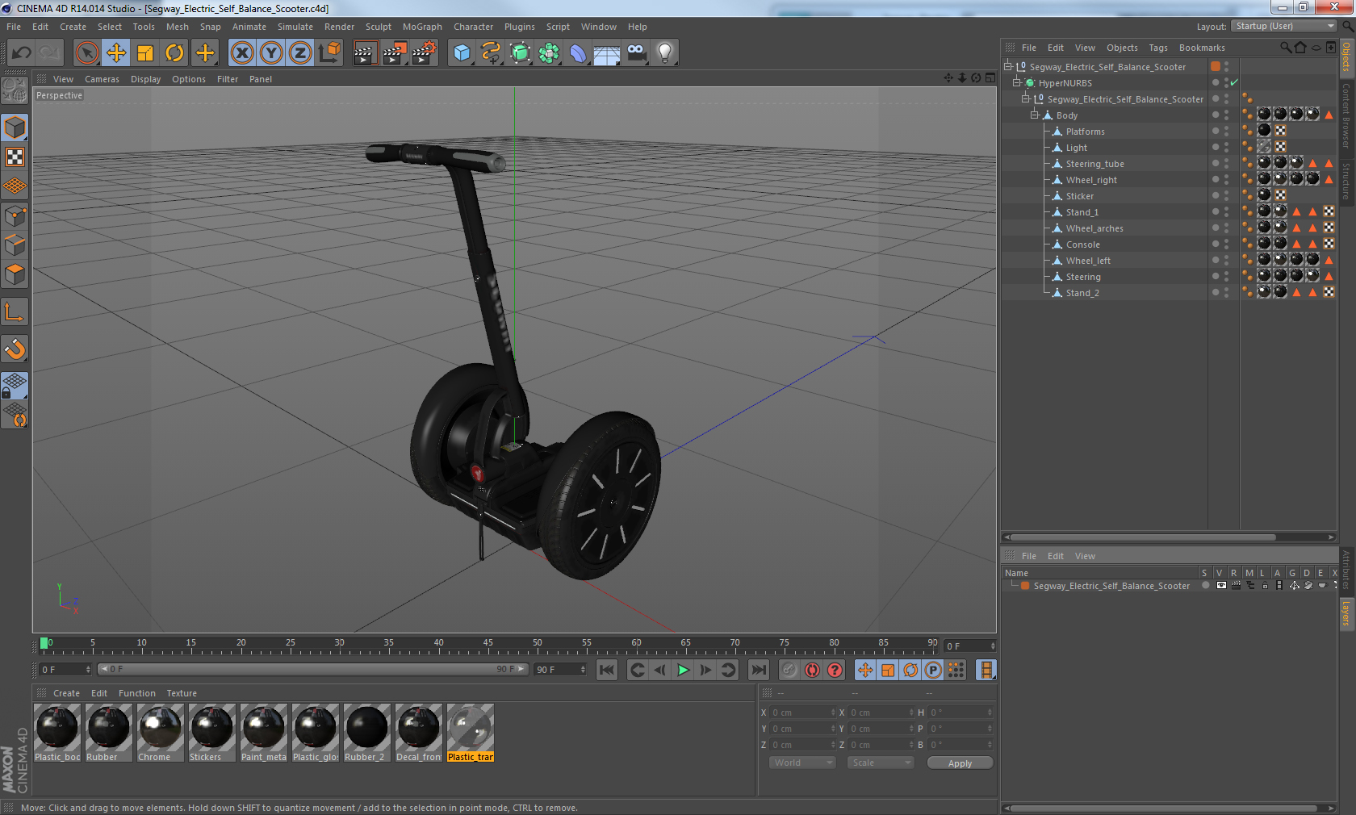Click Record Active Objects button
Image resolution: width=1356 pixels, height=815 pixels.
pyautogui.click(x=789, y=670)
